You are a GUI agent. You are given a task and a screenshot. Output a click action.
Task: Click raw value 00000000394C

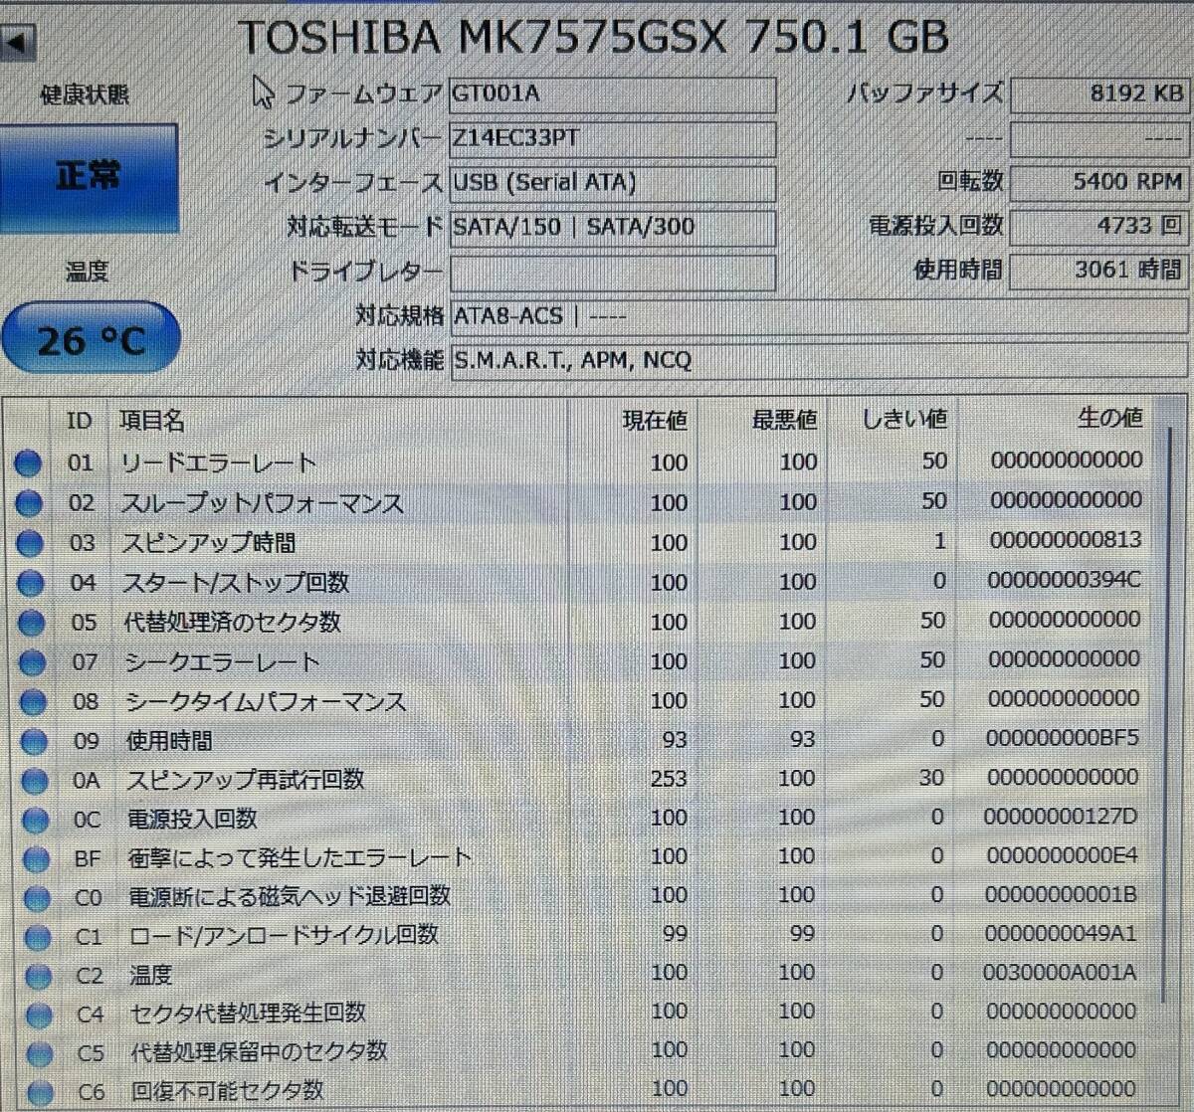(1065, 581)
